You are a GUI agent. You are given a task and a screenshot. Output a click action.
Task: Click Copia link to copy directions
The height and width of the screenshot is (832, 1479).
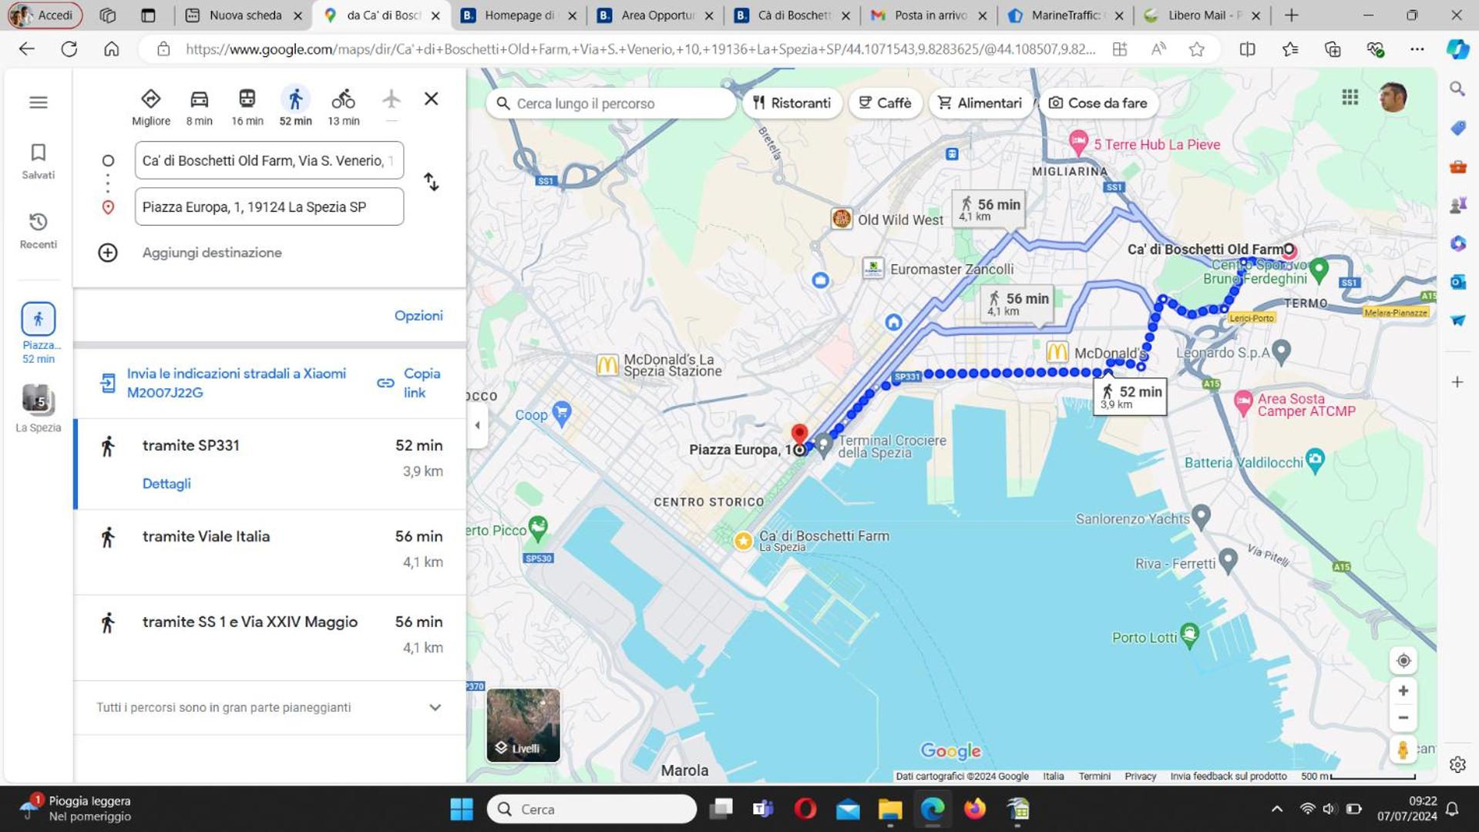click(x=410, y=383)
